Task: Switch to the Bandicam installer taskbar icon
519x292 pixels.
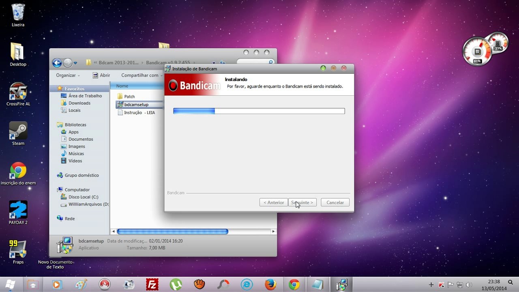Action: (x=342, y=285)
